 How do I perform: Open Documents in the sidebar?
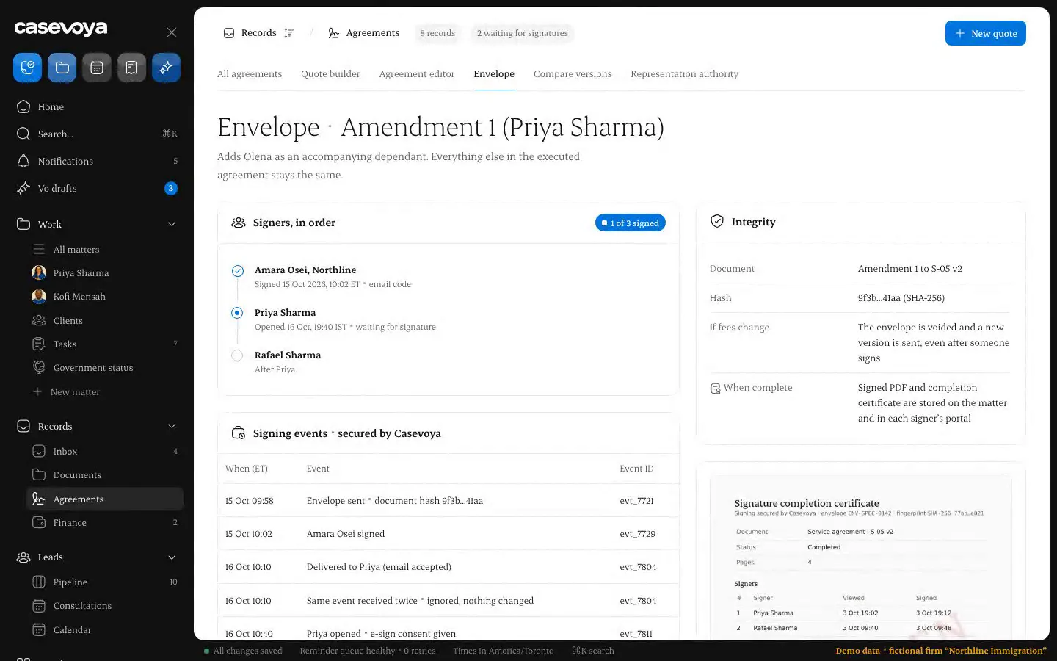[104, 475]
